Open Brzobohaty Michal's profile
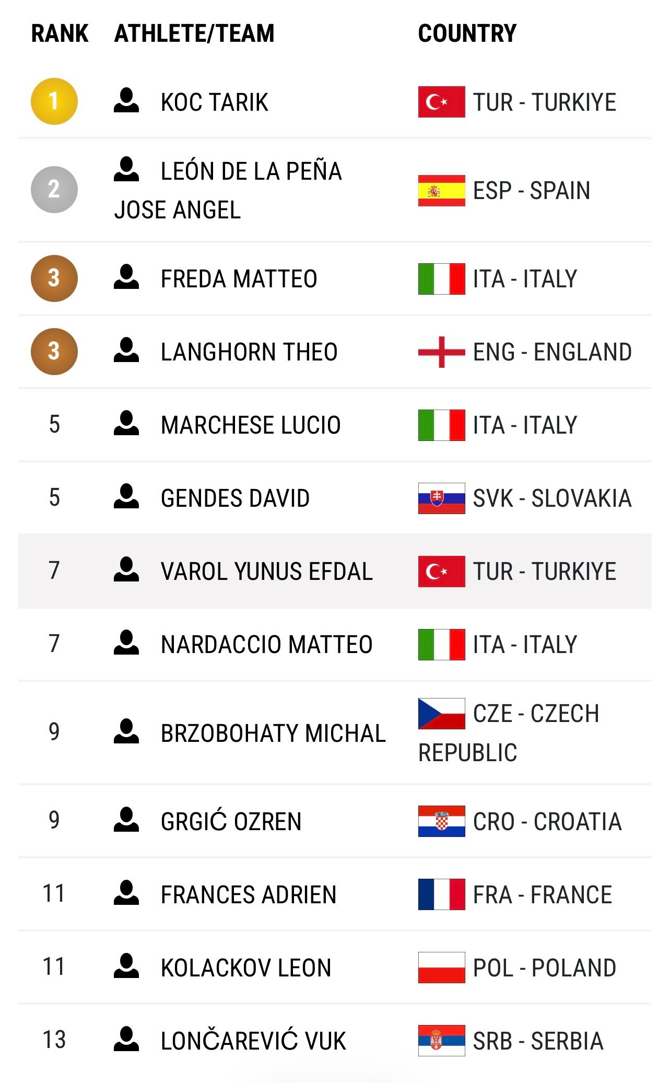Image resolution: width=670 pixels, height=1083 pixels. [273, 733]
